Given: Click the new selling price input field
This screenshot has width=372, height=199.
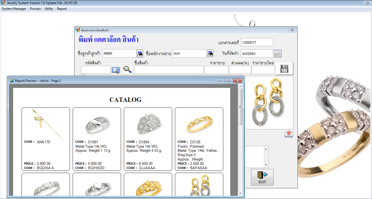Looking at the screenshot, I should [263, 70].
